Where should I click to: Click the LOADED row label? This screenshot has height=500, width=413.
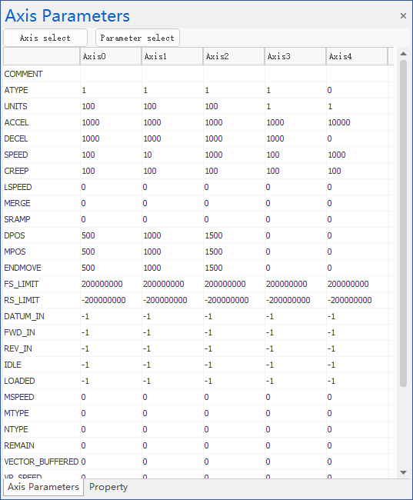(19, 381)
